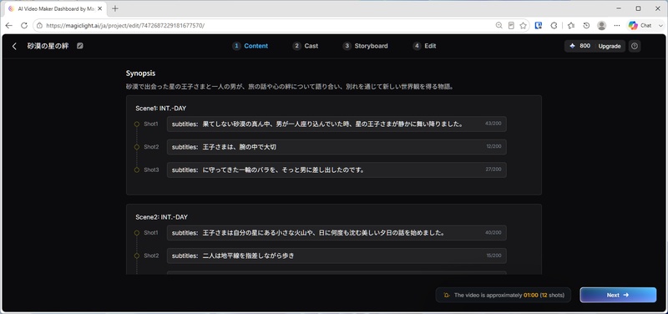Click the Upgrade button
The image size is (668, 314).
(x=610, y=46)
